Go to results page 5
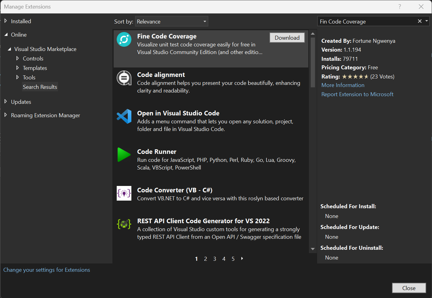Image resolution: width=432 pixels, height=298 pixels. [233, 259]
